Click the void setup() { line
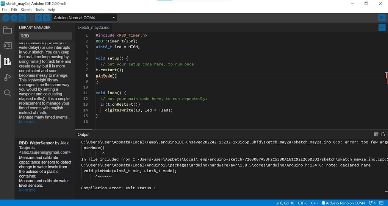388x206 pixels. coord(112,58)
